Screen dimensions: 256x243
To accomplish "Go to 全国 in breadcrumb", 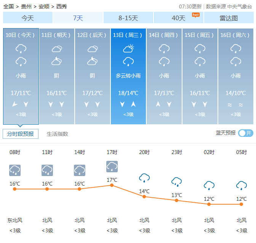I will pyautogui.click(x=8, y=6).
